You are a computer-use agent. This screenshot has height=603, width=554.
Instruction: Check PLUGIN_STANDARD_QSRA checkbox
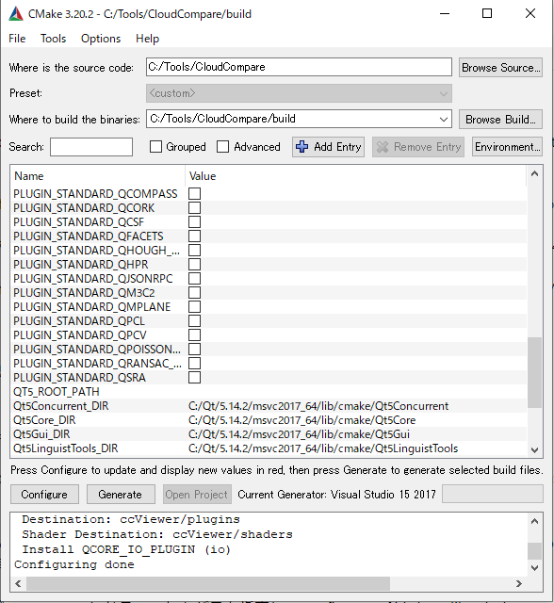pyautogui.click(x=194, y=377)
